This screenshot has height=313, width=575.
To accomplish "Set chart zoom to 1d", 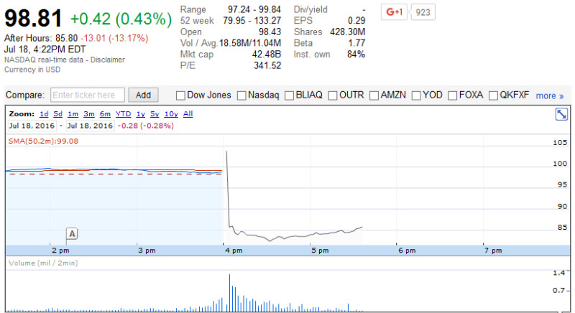I will coord(44,114).
